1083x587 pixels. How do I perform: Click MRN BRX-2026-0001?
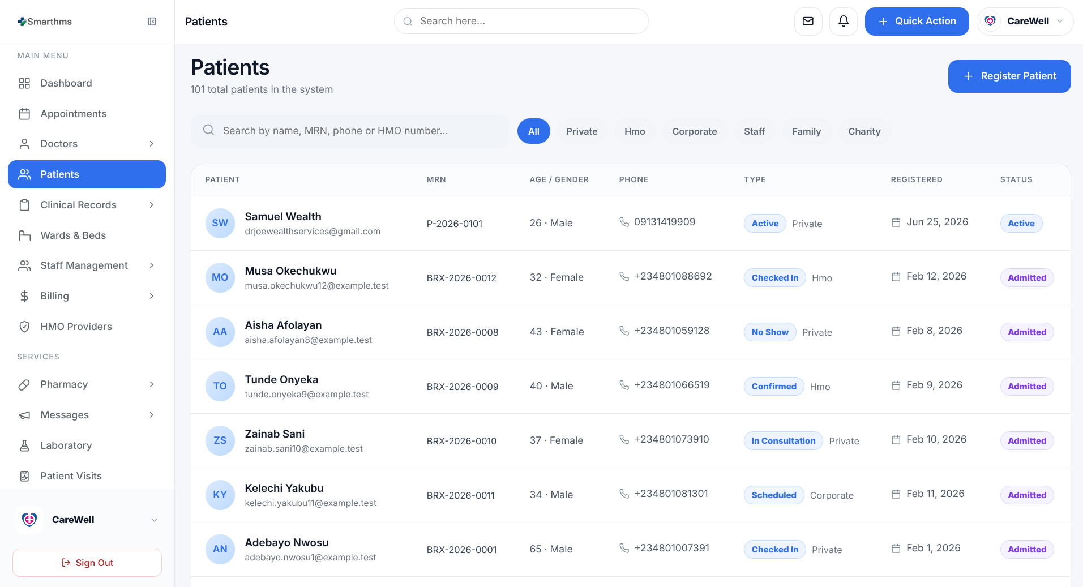(x=461, y=550)
